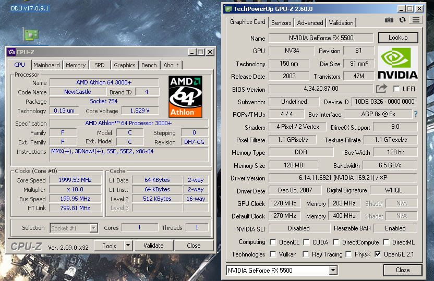Click the Bus Interface value AGP 8x @ 8x
The width and height of the screenshot is (434, 281).
378,114
